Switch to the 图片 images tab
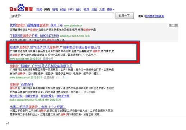The image size is (186, 130). coord(79,10)
